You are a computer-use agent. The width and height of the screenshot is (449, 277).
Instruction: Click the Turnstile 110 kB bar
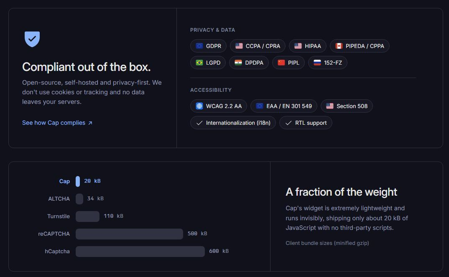[x=88, y=217]
